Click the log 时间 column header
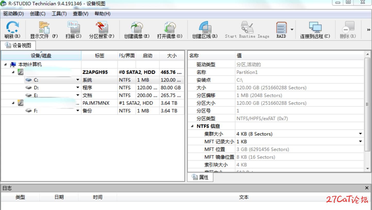372x210 pixels. tap(98, 197)
